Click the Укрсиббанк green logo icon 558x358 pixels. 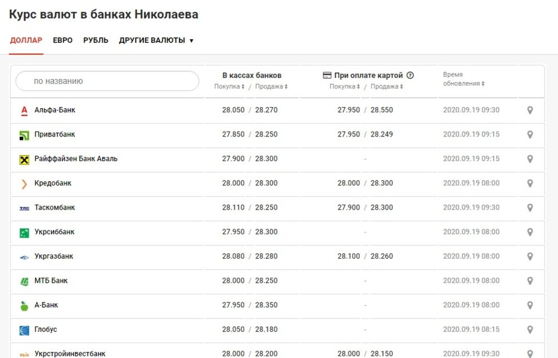click(x=24, y=233)
